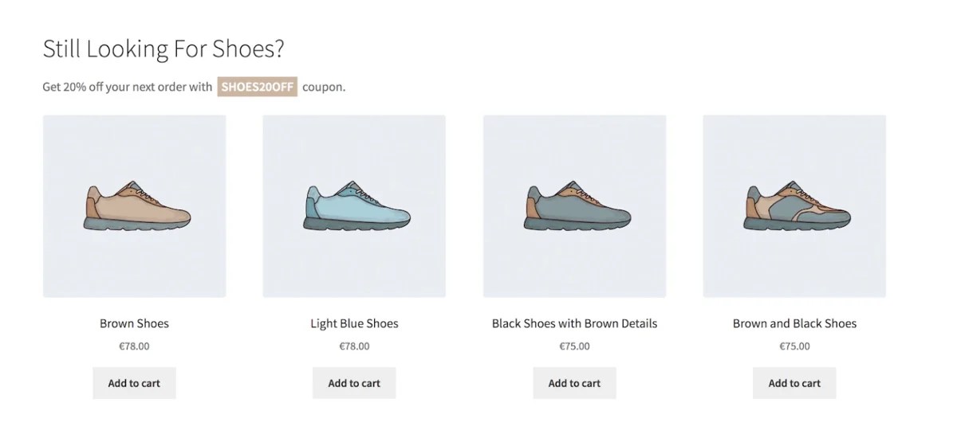This screenshot has height=438, width=957.
Task: Click price under Black Shoes with Brown Details
Action: [x=574, y=346]
